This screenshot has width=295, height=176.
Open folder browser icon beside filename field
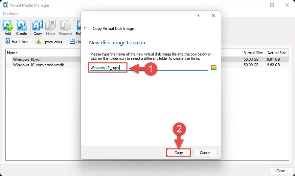coord(214,67)
